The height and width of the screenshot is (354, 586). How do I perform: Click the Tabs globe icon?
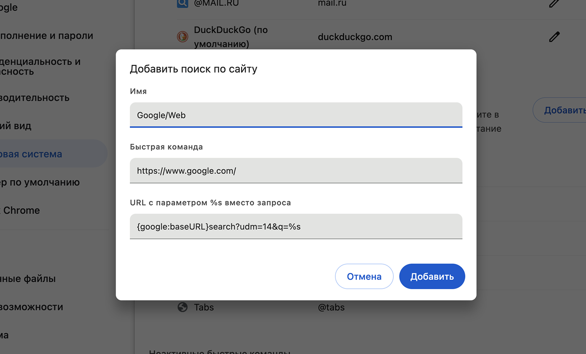pos(182,307)
